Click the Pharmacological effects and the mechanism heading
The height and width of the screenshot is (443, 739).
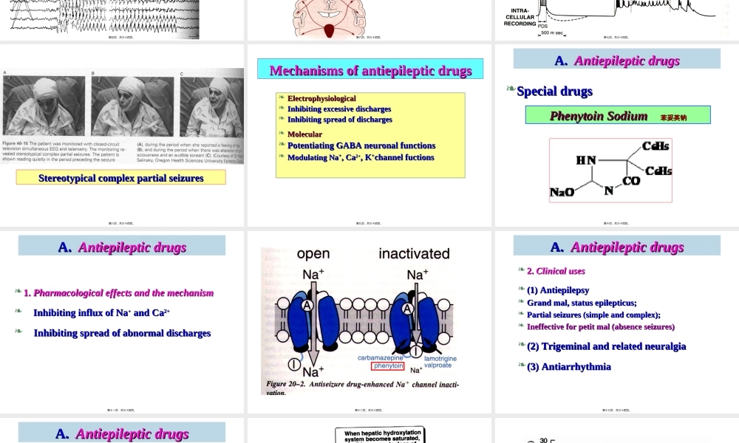[118, 293]
